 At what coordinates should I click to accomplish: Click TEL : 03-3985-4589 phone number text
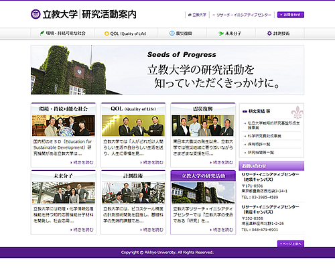260,197
